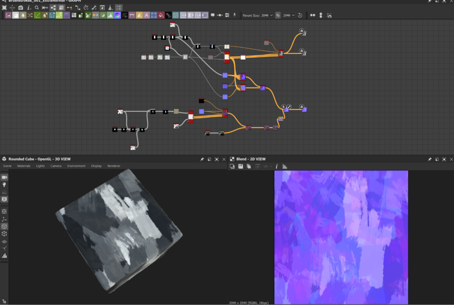Align nodes vertically icon

tap(321, 15)
